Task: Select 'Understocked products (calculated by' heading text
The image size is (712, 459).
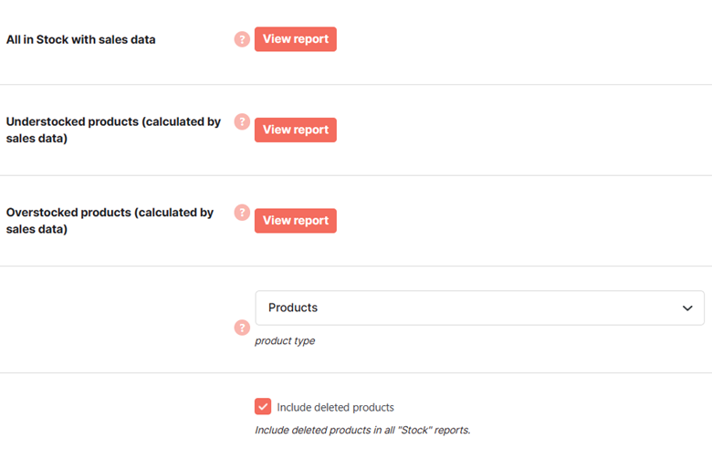Action: [113, 121]
